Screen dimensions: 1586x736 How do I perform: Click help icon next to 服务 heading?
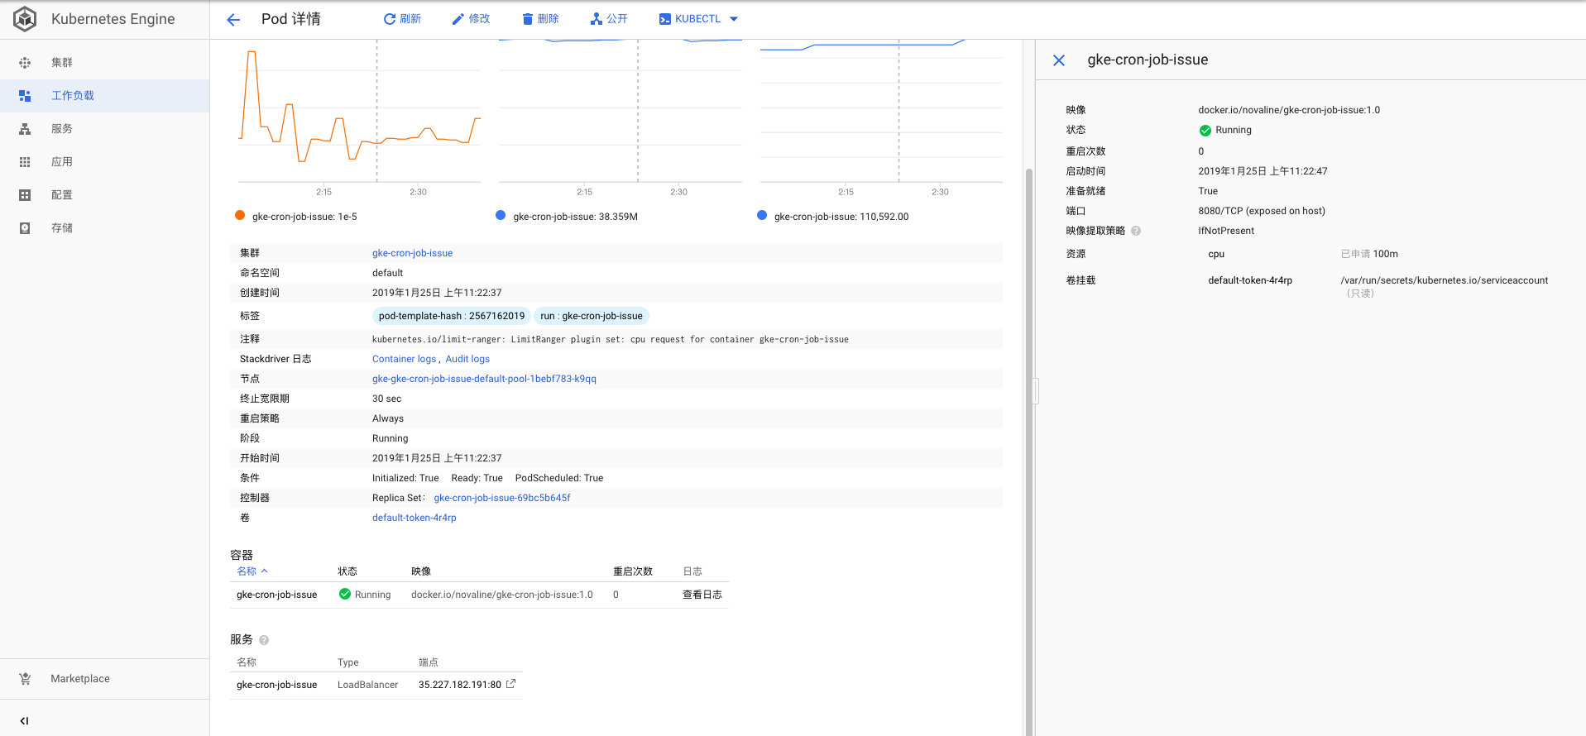(x=264, y=640)
